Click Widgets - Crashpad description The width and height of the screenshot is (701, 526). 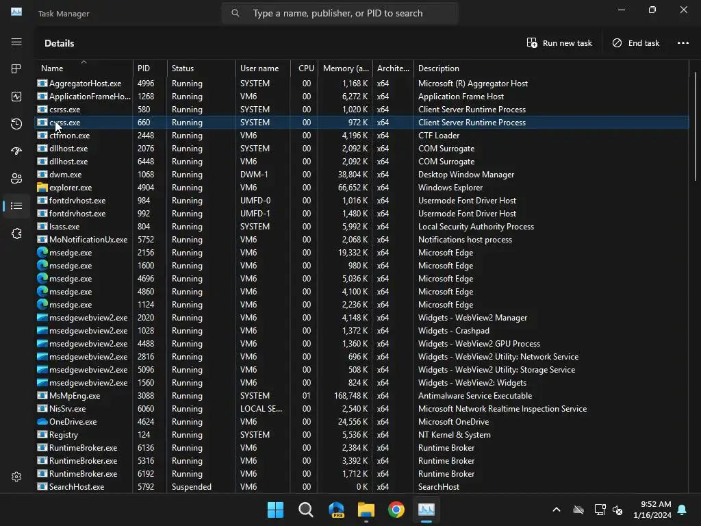453,331
